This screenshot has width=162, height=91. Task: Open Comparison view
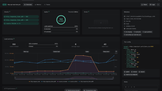[x=90, y=90]
